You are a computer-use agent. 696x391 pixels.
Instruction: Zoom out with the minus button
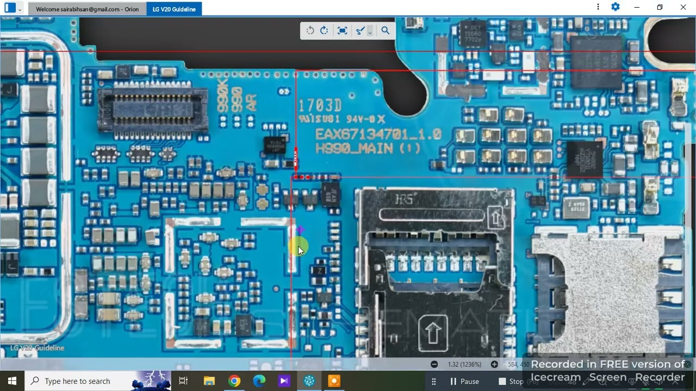(434, 364)
